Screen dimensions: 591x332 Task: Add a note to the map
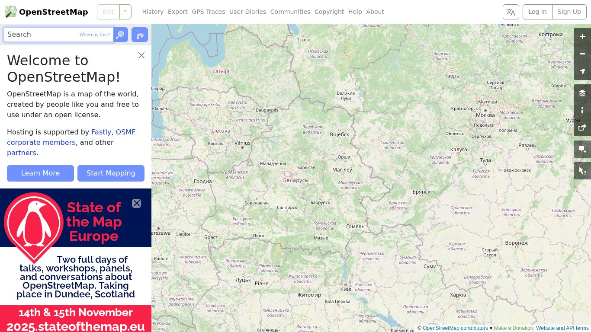582,149
